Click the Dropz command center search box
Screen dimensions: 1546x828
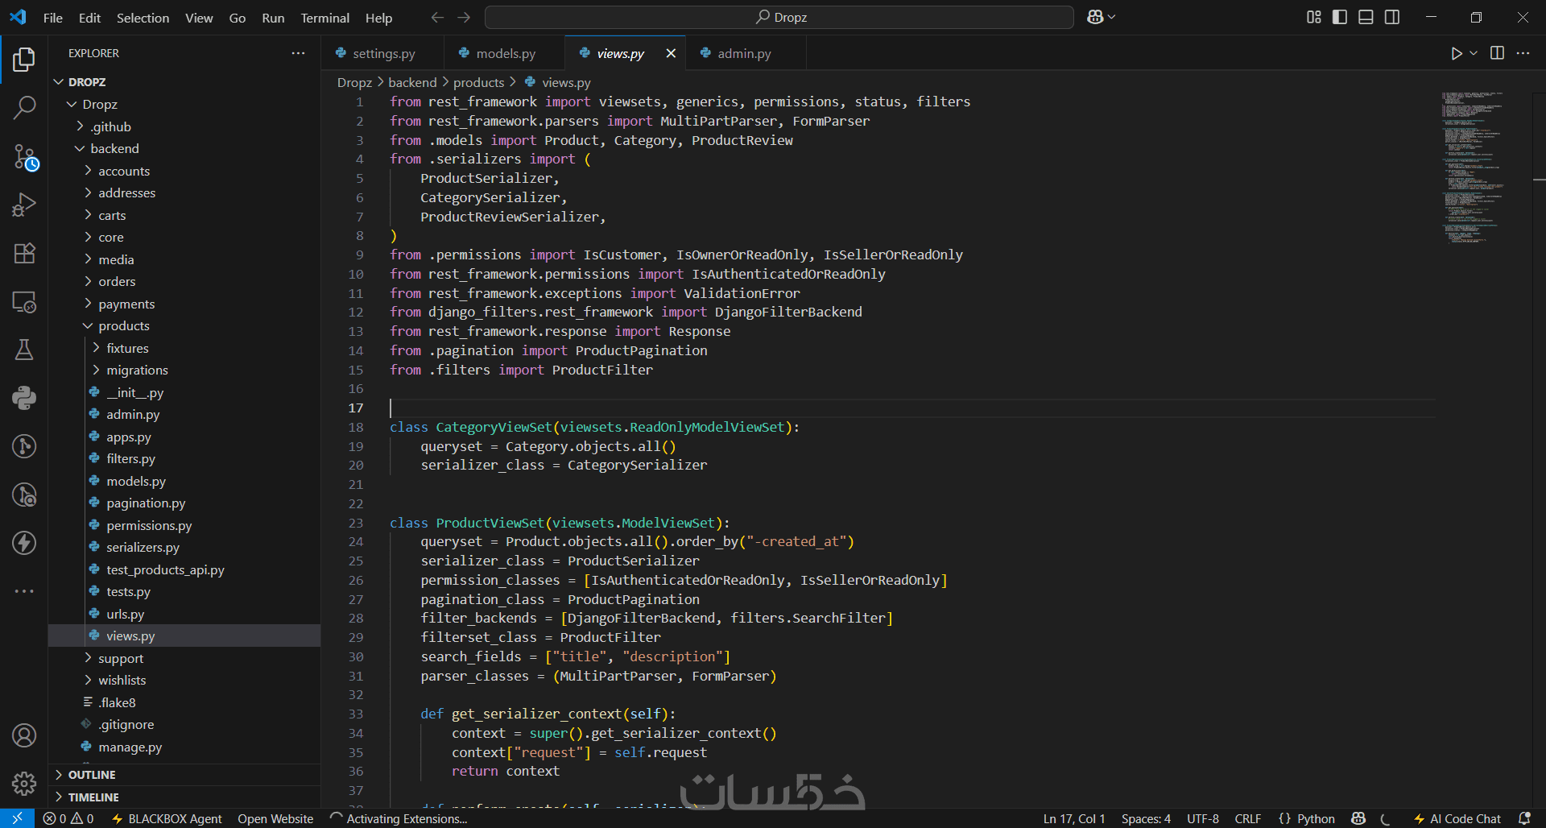tap(779, 17)
